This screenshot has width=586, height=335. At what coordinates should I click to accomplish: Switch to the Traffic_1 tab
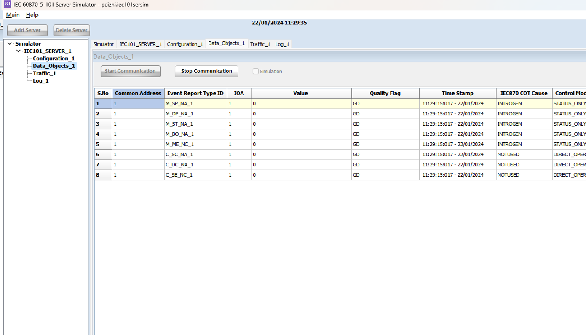[260, 44]
